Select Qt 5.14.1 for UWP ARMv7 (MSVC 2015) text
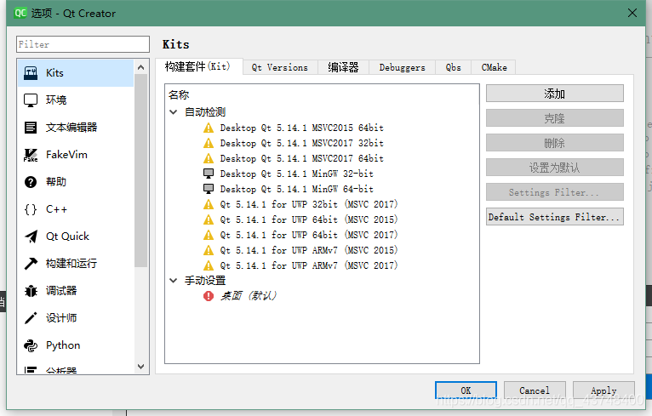The width and height of the screenshot is (652, 416). click(x=309, y=250)
